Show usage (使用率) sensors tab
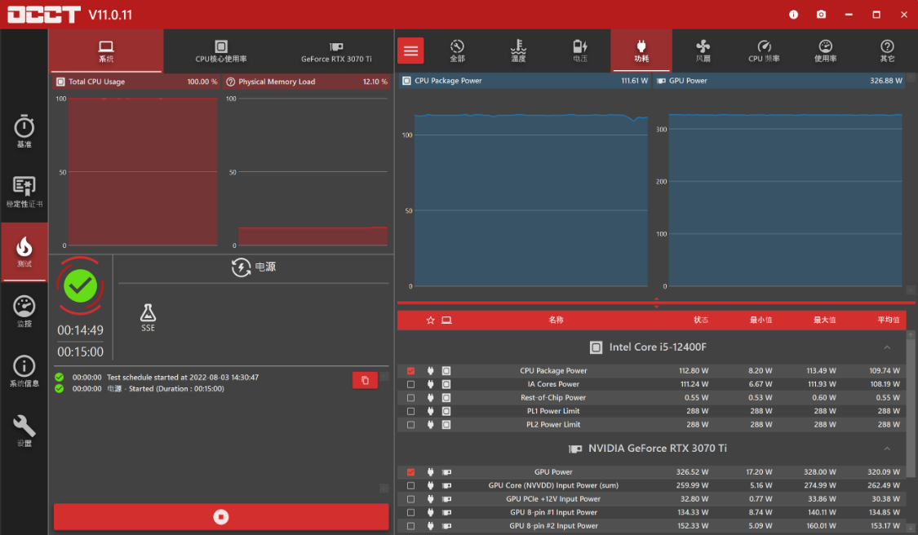This screenshot has width=918, height=535. click(x=826, y=51)
